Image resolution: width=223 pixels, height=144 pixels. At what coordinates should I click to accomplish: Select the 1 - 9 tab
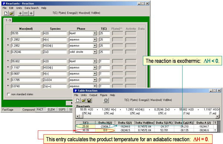click(8, 20)
